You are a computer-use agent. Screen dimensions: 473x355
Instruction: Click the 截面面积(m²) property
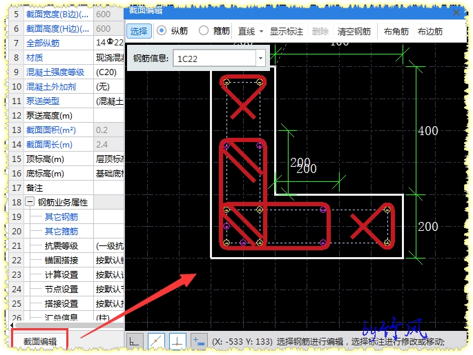tap(50, 130)
